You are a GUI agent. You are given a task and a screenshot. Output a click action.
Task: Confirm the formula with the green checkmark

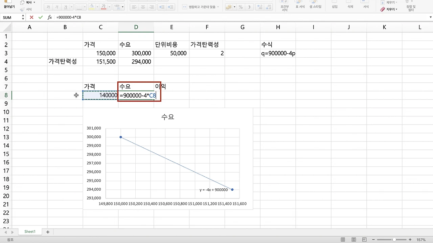[41, 17]
